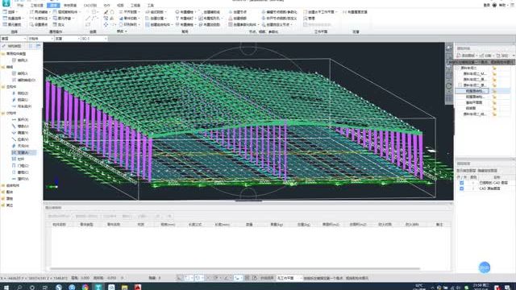Screen dimensions: 516x290
Task: Collapse the expanded node in drawing tree
Action: click(460, 85)
